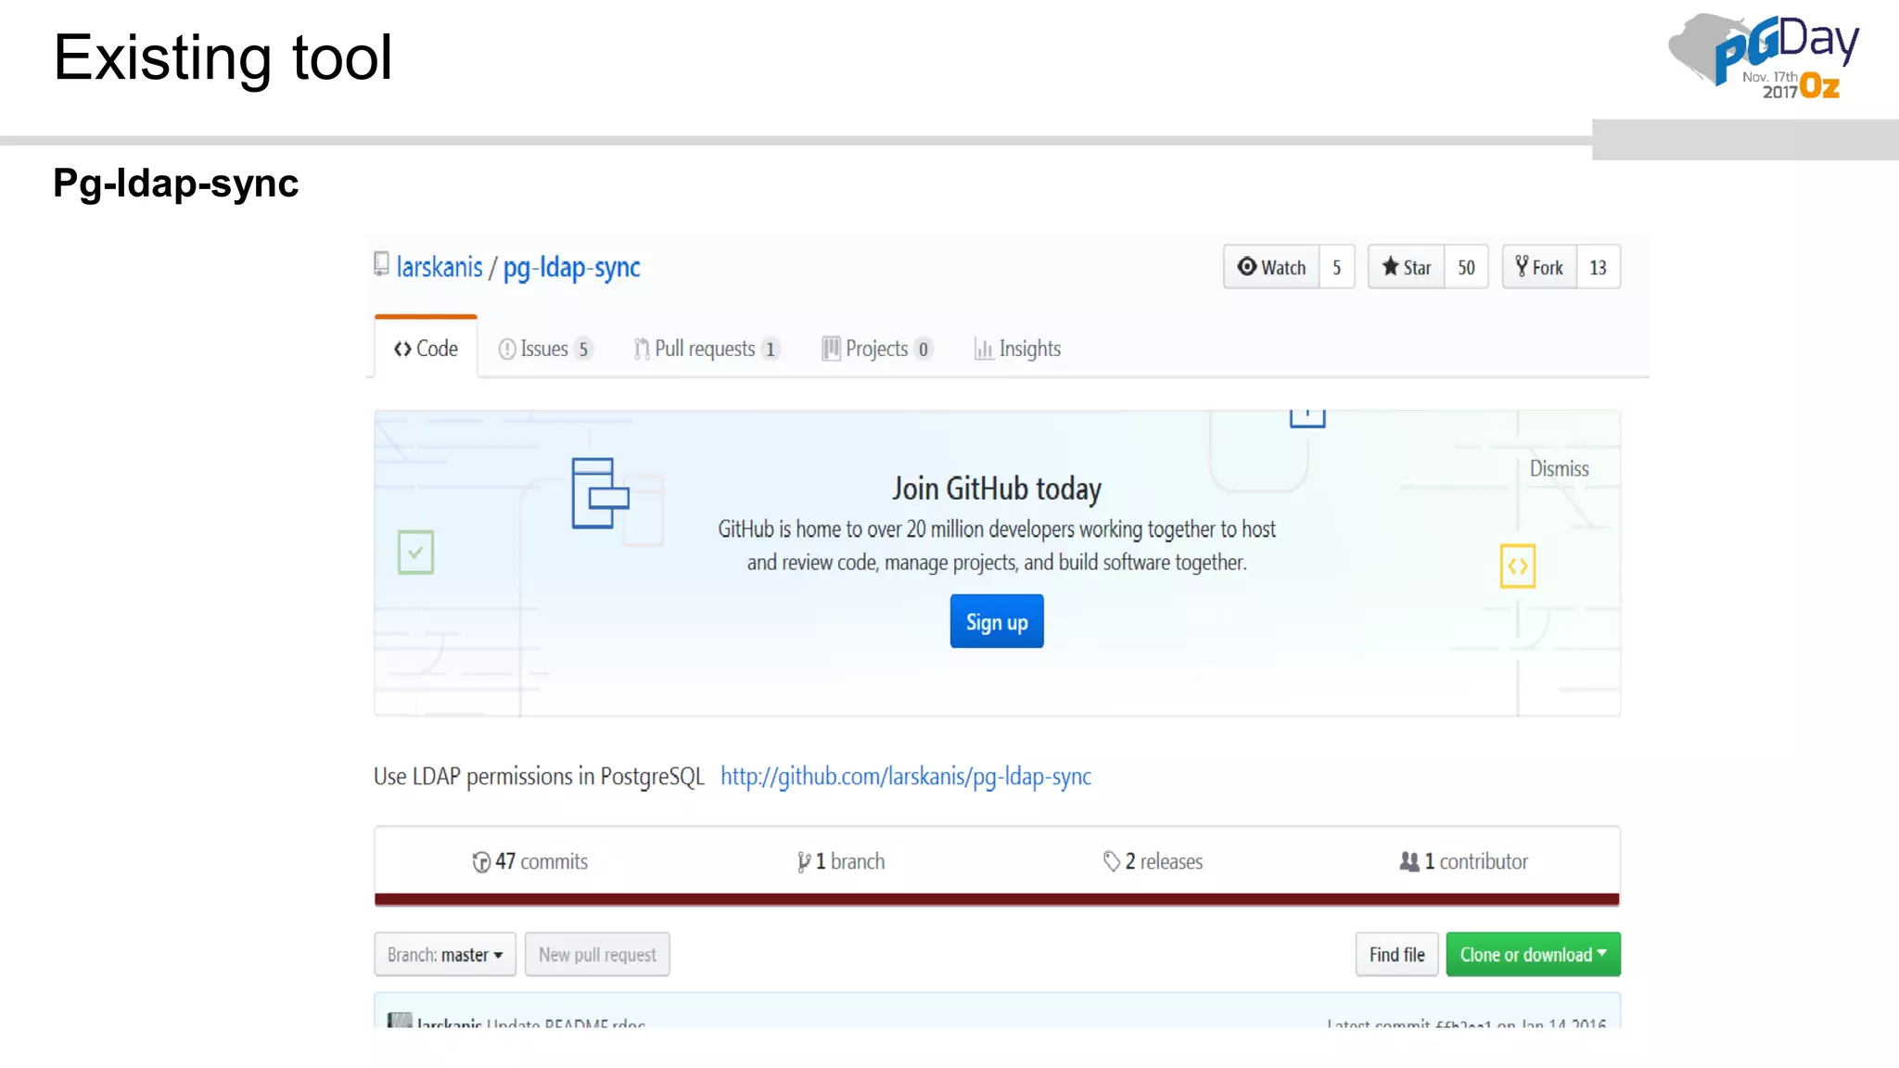Click the green checkmark box in banner
This screenshot has width=1899, height=1068.
click(415, 553)
